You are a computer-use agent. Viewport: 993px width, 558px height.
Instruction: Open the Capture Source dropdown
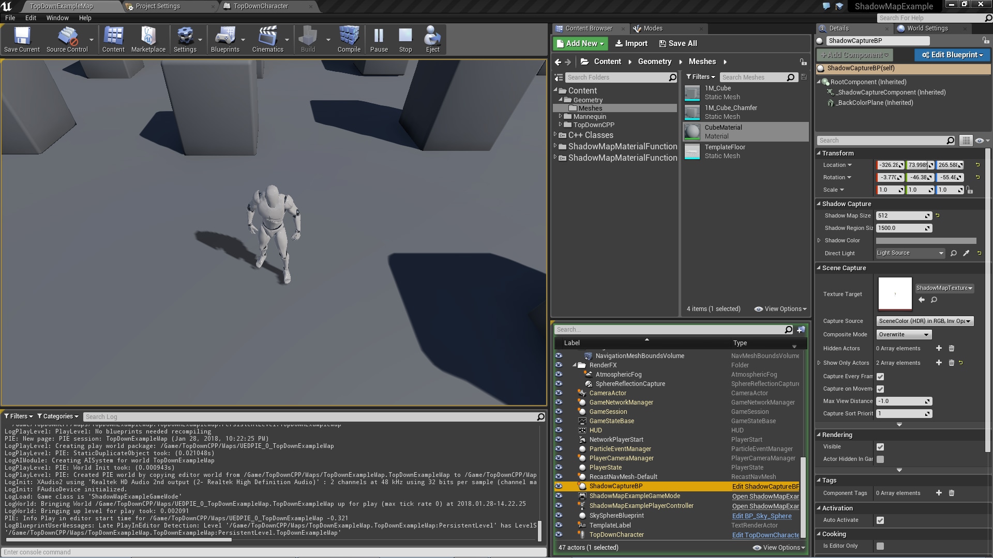click(925, 321)
